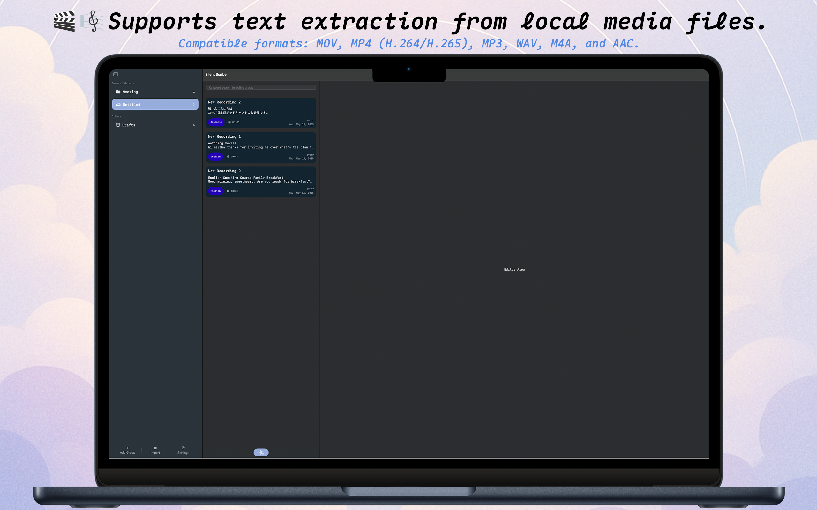The width and height of the screenshot is (817, 510).
Task: Open the Drafts archive icon
Action: (118, 125)
